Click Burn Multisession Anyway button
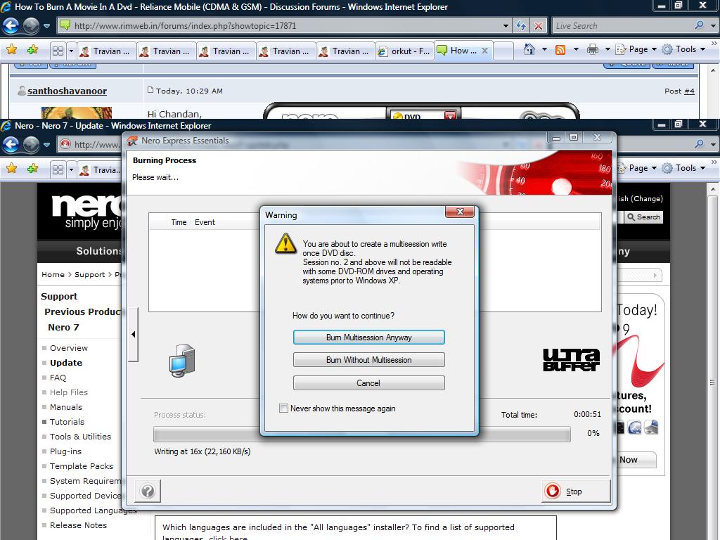The image size is (720, 540). pyautogui.click(x=368, y=337)
